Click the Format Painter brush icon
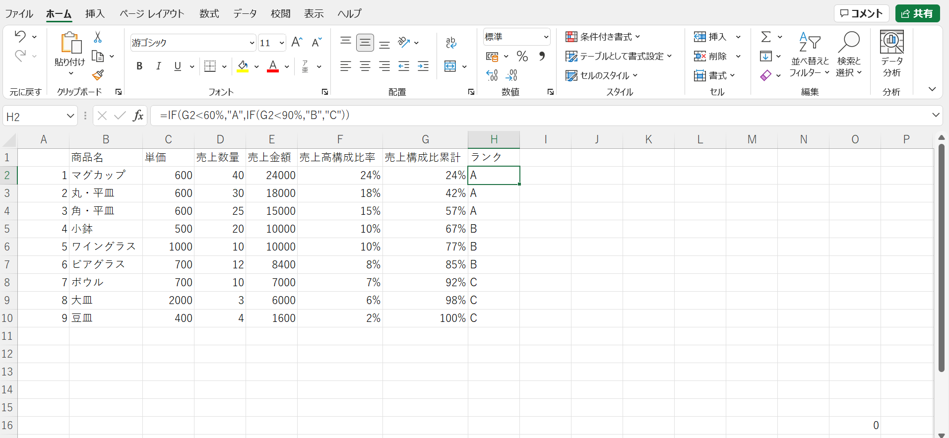The width and height of the screenshot is (949, 438). (98, 75)
